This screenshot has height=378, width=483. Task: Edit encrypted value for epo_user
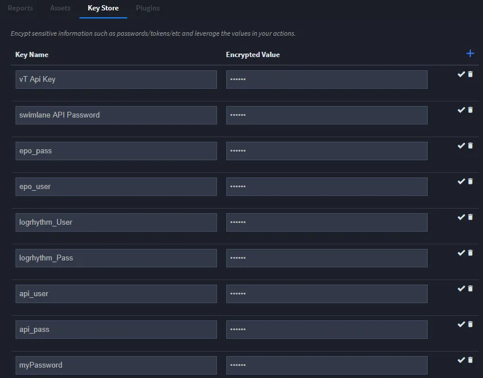(x=327, y=187)
